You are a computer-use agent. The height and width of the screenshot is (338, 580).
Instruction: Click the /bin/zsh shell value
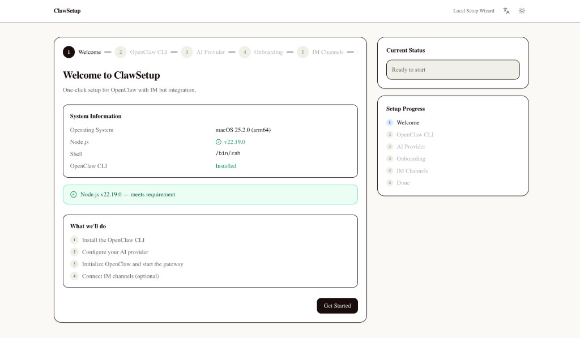[228, 153]
